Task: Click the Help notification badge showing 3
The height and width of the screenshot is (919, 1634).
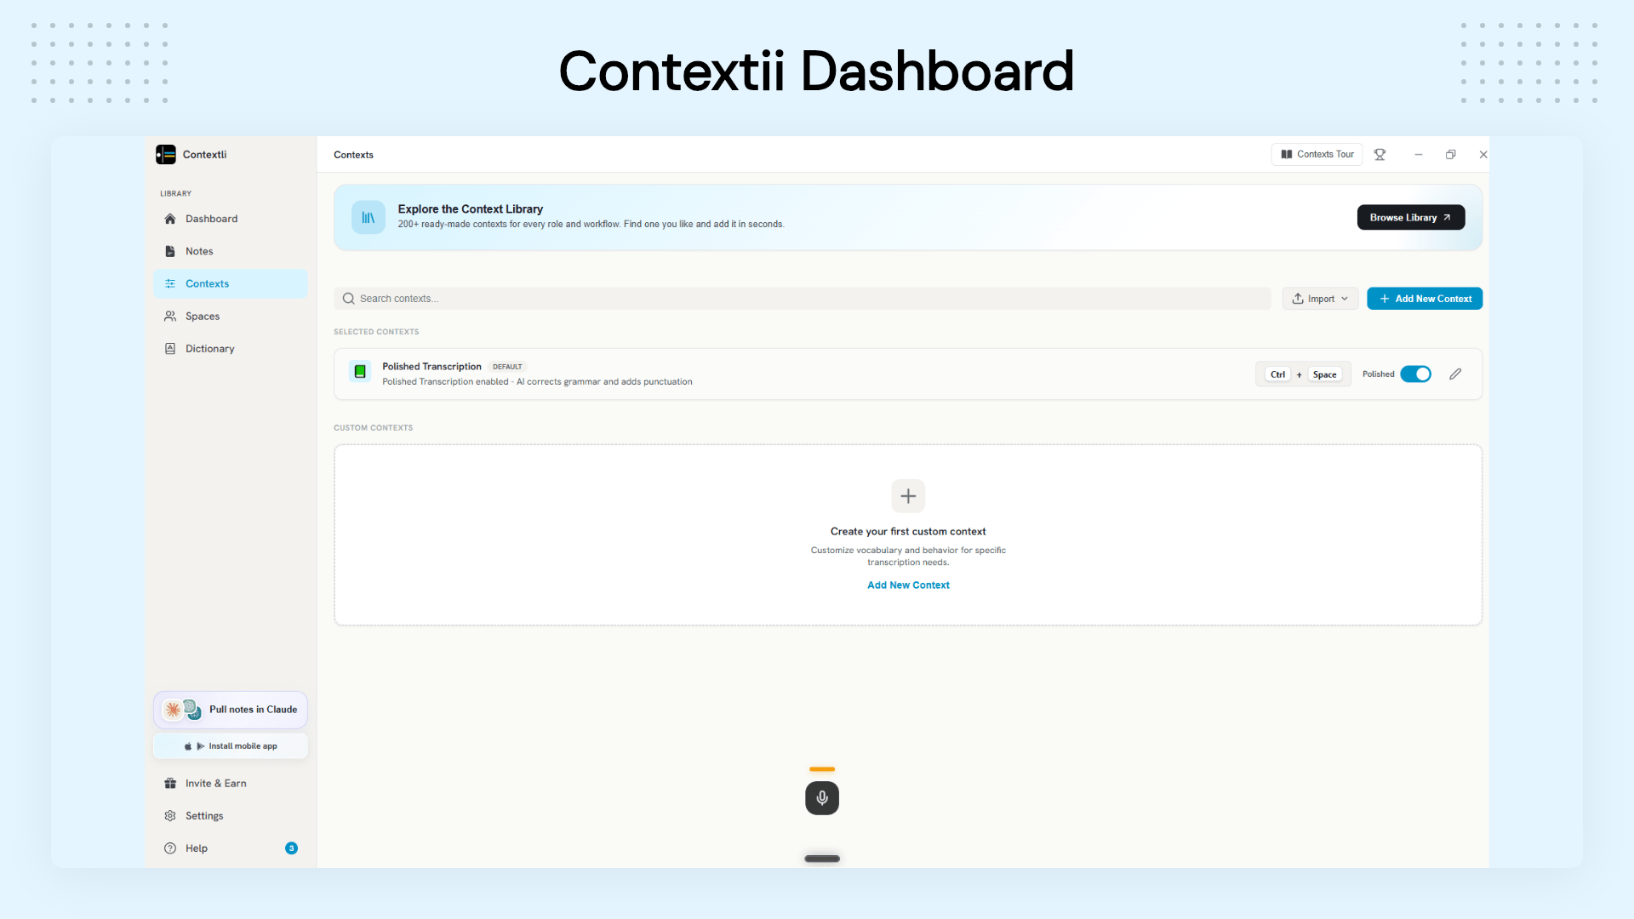Action: click(291, 848)
